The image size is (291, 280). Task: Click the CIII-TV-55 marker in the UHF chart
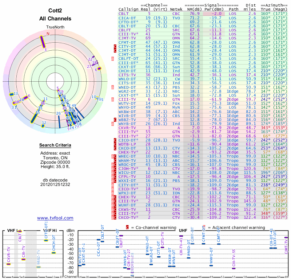pos(234,268)
